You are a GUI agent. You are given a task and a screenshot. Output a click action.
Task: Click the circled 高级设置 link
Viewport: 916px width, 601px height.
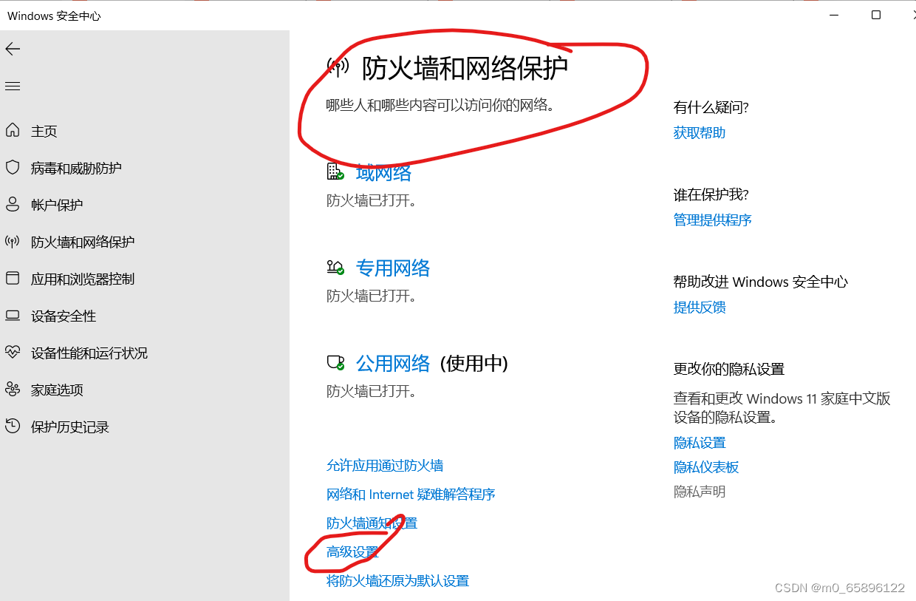[x=352, y=551]
